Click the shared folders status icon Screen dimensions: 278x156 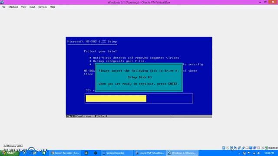click(247, 148)
